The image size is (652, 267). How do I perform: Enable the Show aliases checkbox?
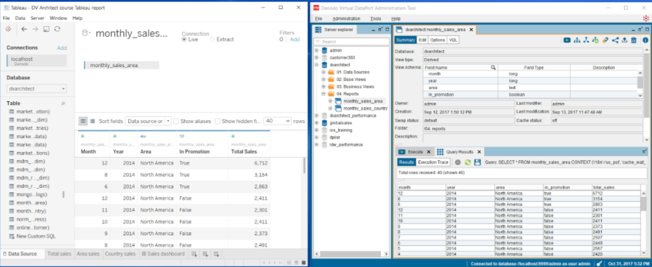coord(176,121)
